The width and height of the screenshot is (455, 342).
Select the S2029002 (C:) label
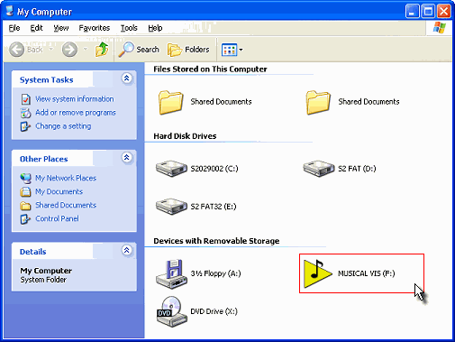214,169
